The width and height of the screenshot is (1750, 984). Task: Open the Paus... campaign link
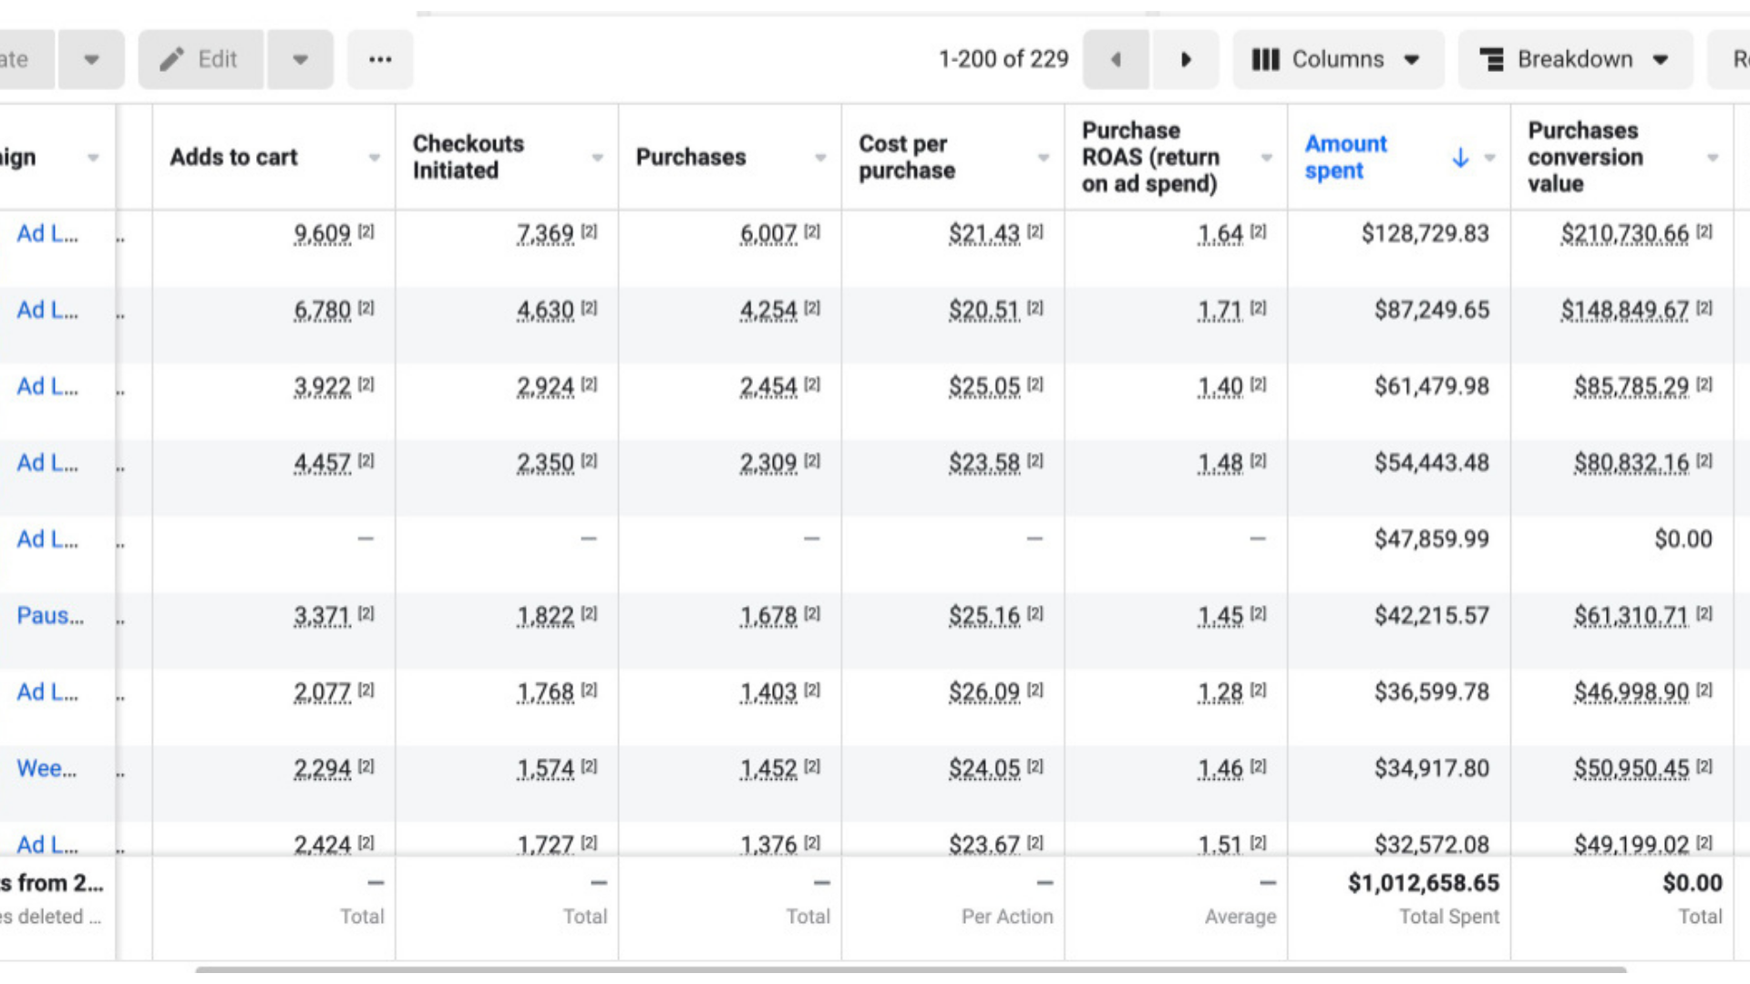click(50, 616)
